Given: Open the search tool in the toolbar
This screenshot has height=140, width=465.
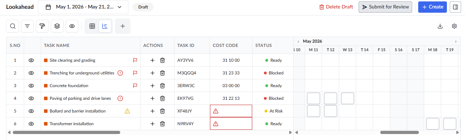Looking at the screenshot, I should coord(13,26).
